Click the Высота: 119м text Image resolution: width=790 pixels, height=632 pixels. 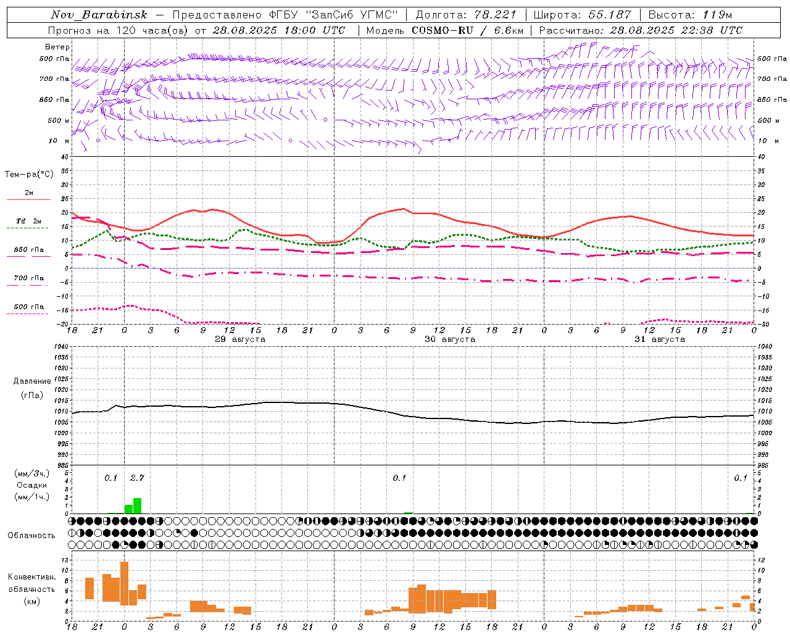point(690,15)
